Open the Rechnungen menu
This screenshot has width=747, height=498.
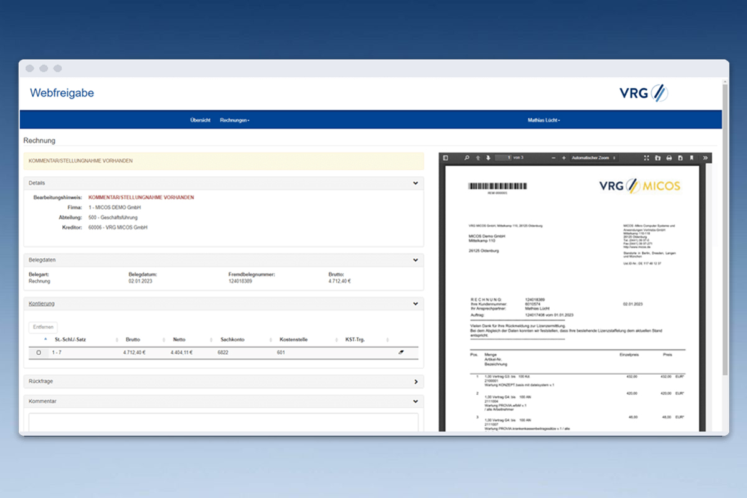point(235,120)
